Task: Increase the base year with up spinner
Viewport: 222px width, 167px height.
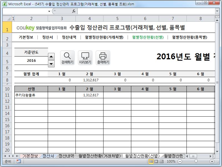Action: coord(51,57)
